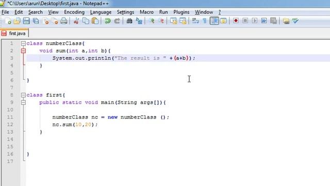
Task: Copy selection using the Copy icon
Action: (x=86, y=21)
